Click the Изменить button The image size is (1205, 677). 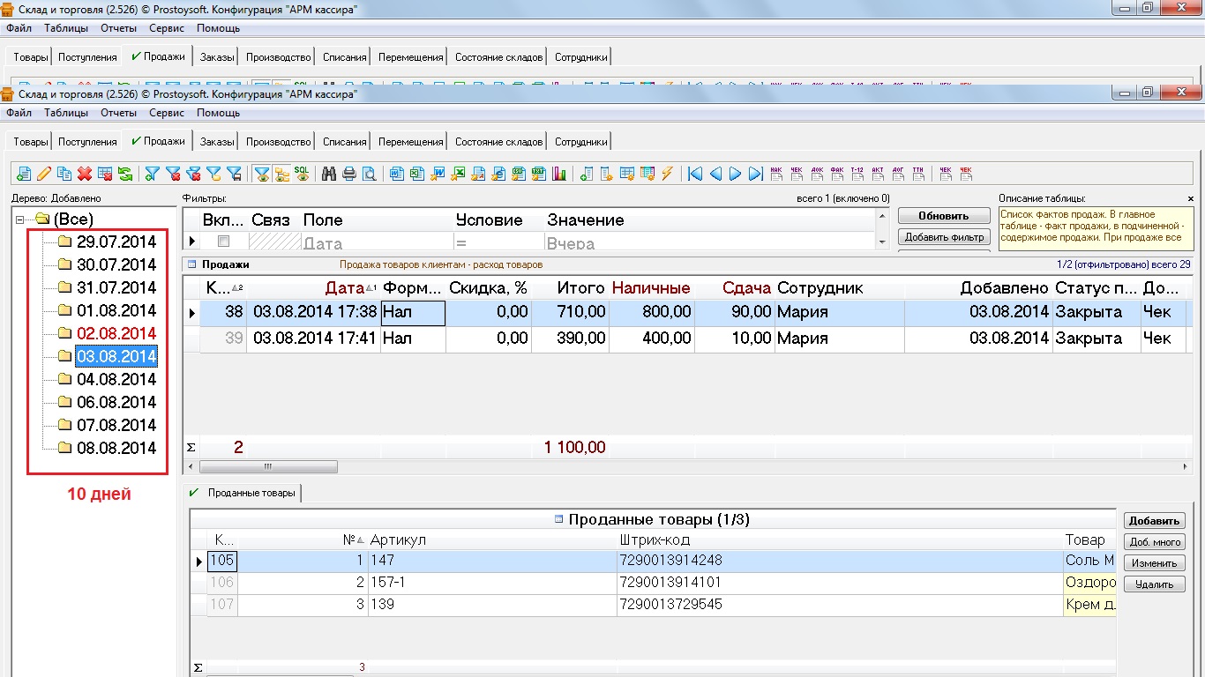(x=1154, y=563)
